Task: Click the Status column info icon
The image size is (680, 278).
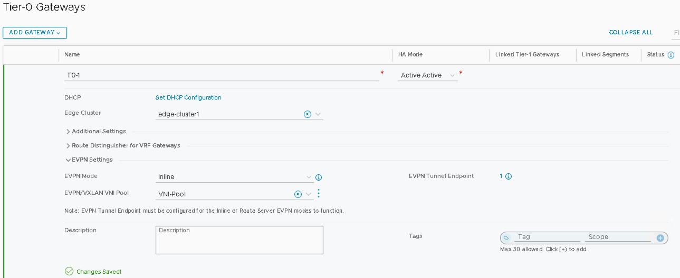Action: 671,55
